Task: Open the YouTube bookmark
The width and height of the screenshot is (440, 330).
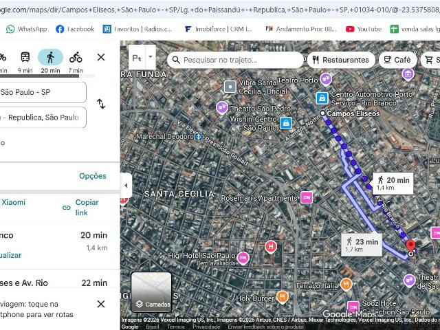Action: tap(364, 29)
